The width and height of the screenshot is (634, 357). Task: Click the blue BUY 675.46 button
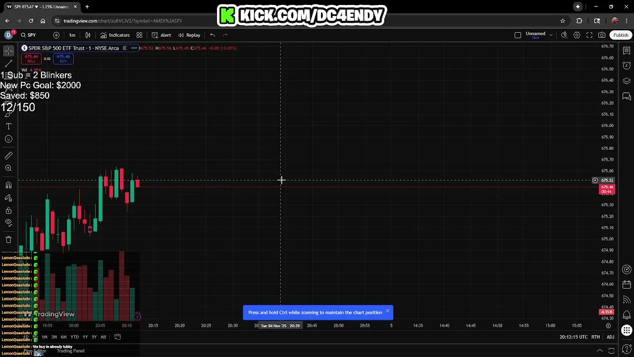point(63,59)
